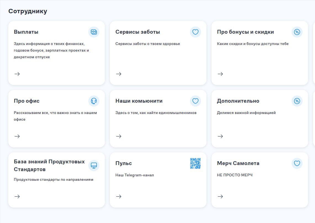Click text about твоих финансах, годовом бонусе

pos(51,50)
